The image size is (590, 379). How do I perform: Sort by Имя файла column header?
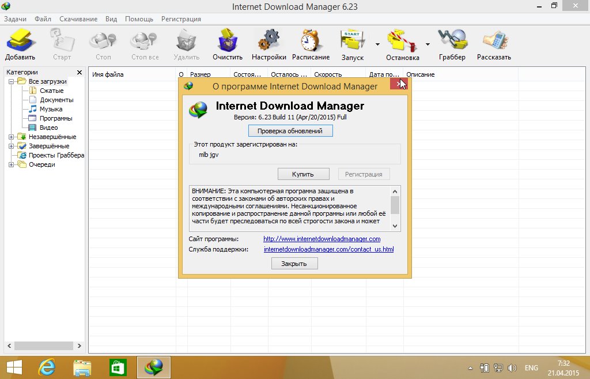pos(132,74)
